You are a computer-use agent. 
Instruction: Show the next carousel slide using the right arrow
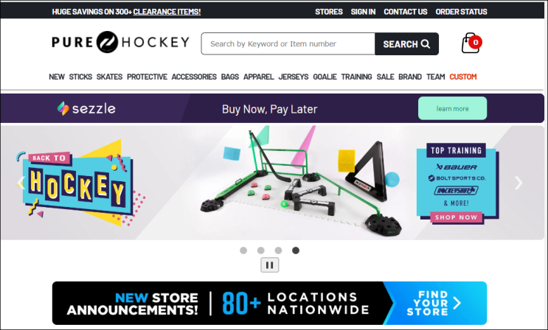click(518, 183)
